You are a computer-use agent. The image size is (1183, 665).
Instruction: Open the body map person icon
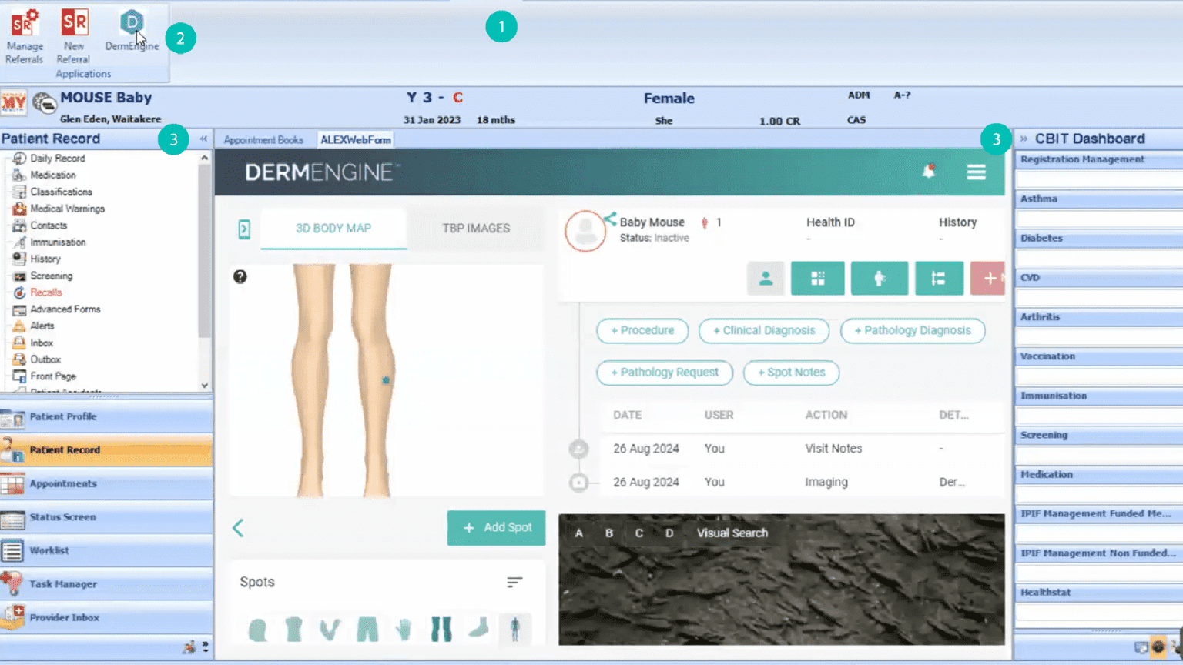point(879,278)
